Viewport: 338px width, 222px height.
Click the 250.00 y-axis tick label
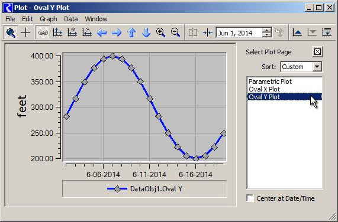click(42, 133)
